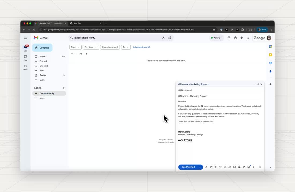Refresh the conversation list
The width and height of the screenshot is (295, 192).
click(x=81, y=54)
